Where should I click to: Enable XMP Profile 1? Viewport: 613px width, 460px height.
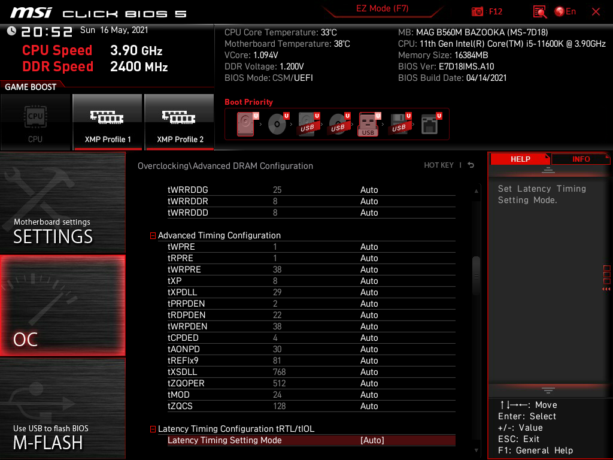point(108,122)
